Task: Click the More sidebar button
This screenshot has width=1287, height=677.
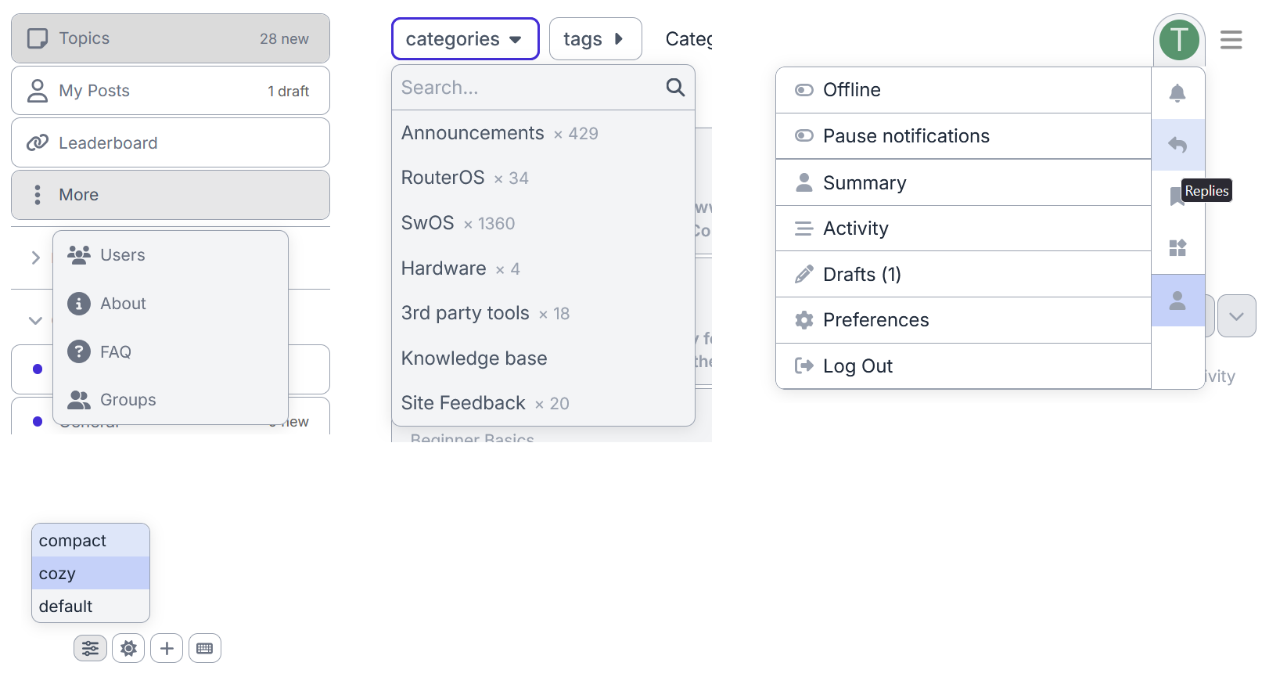Action: point(171,195)
